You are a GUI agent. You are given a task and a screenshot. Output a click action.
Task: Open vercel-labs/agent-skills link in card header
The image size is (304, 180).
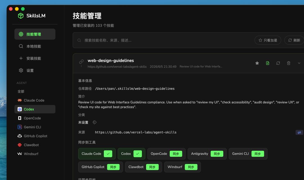click(x=117, y=67)
